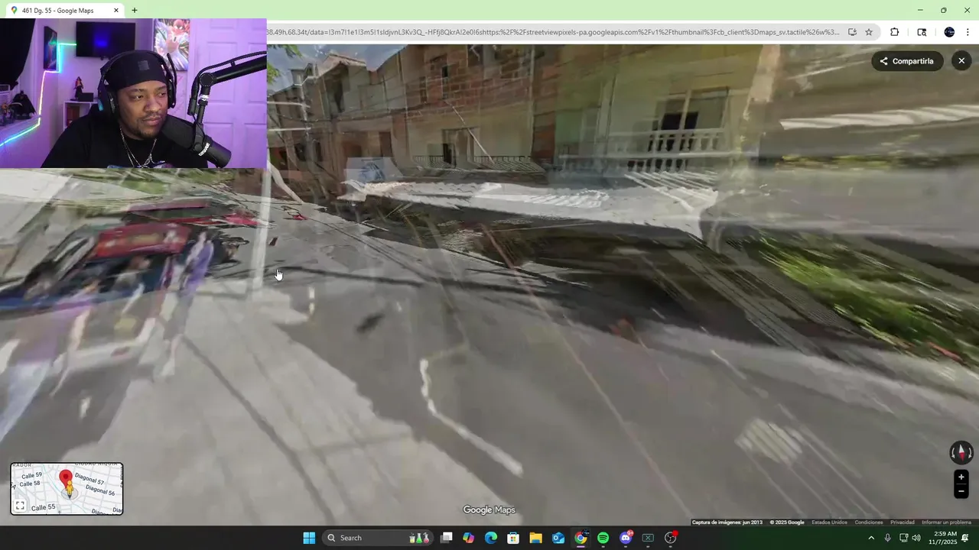
Task: Launch Copilot from the taskbar
Action: 469,538
